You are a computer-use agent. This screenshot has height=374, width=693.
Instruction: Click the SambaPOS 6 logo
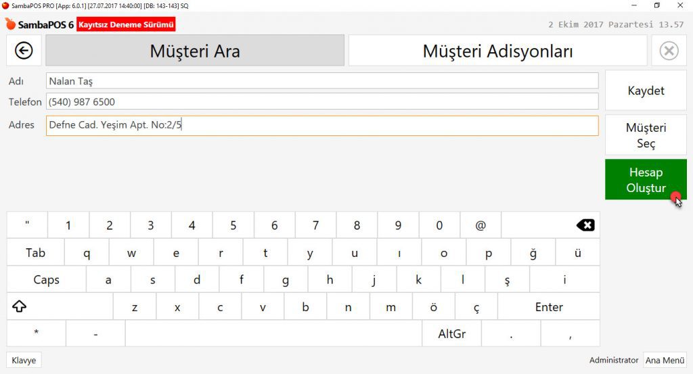(39, 25)
